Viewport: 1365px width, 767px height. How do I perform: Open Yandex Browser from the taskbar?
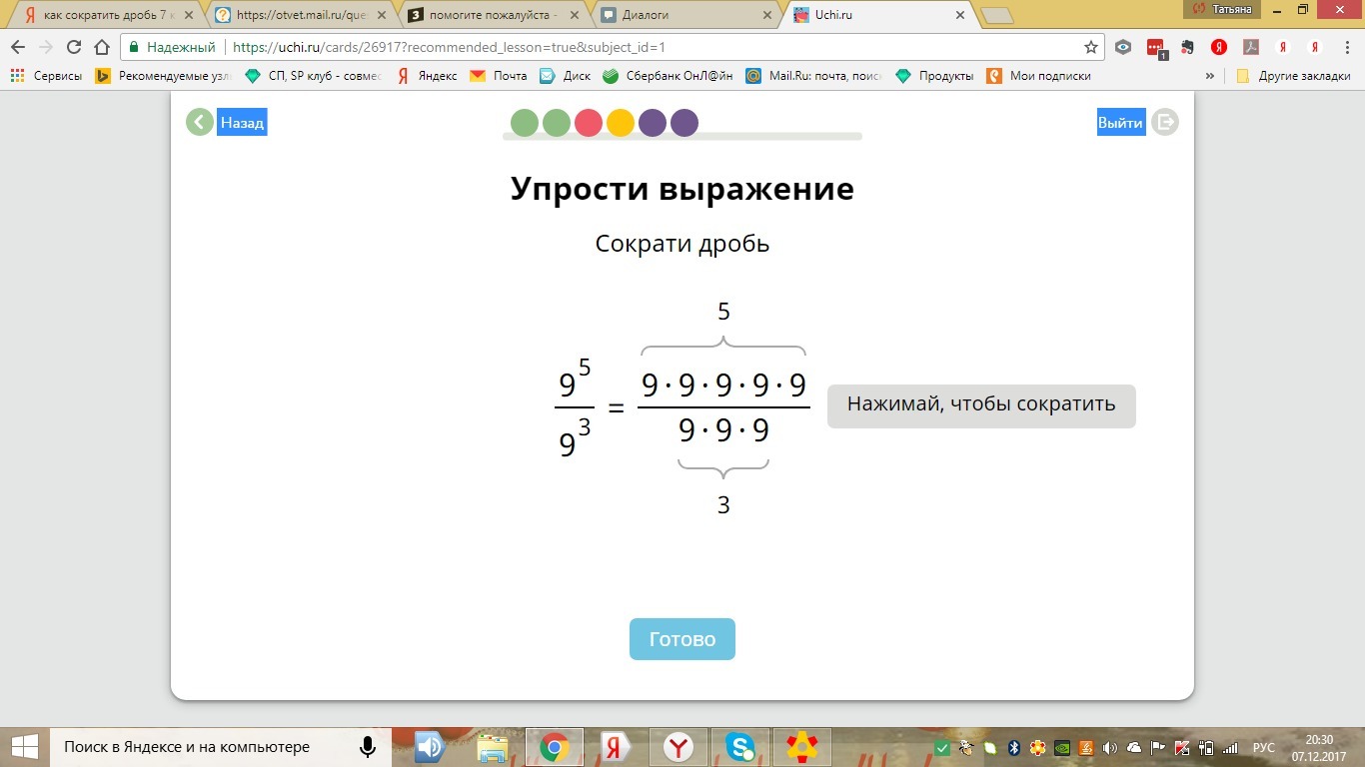click(x=679, y=746)
